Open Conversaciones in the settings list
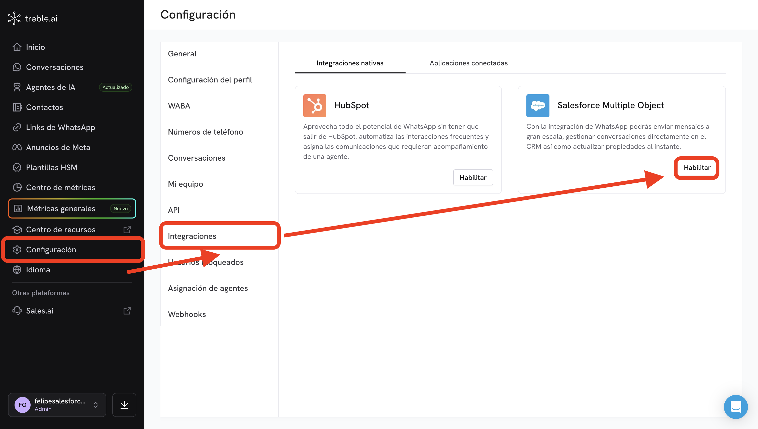The image size is (758, 429). [196, 158]
